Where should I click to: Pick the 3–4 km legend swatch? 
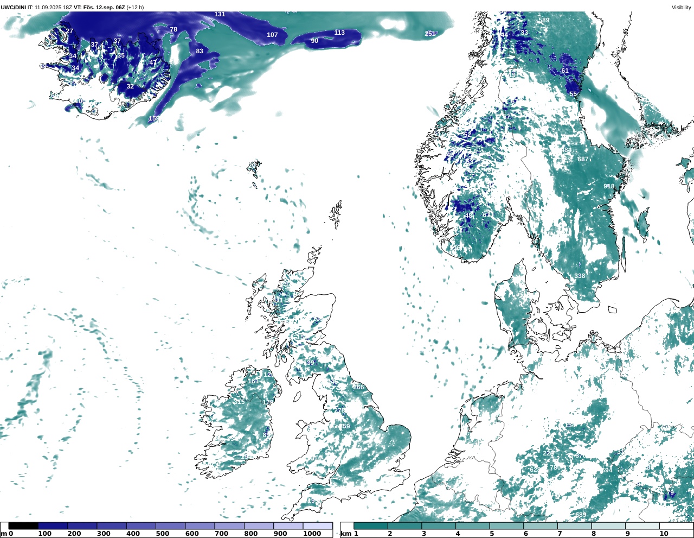(x=439, y=526)
